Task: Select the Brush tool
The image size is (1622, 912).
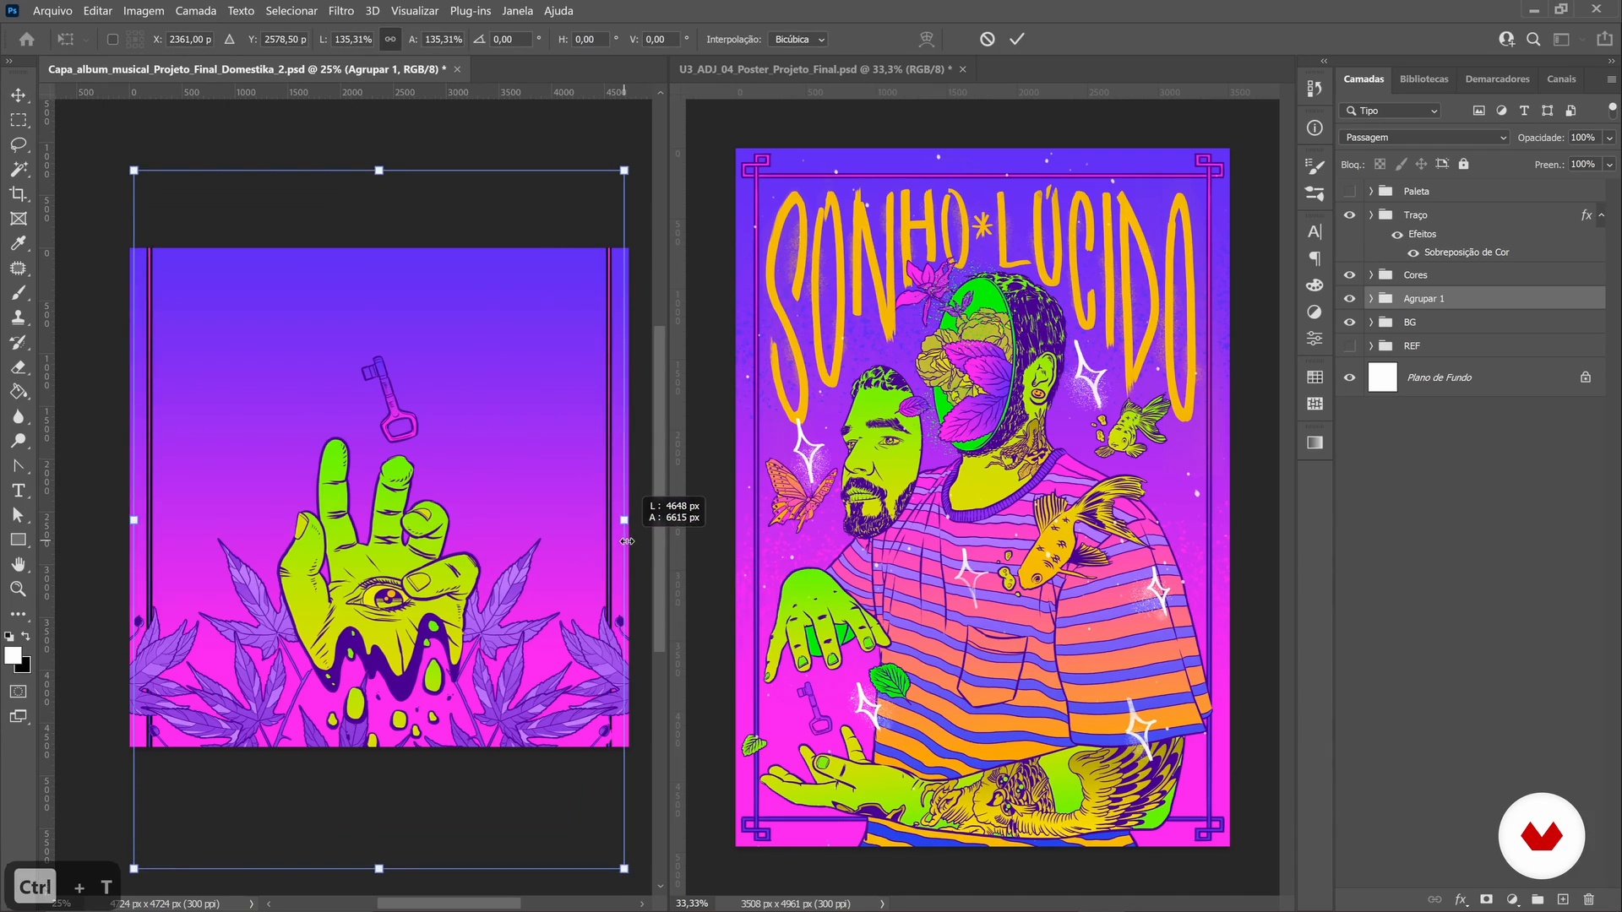Action: 18,293
